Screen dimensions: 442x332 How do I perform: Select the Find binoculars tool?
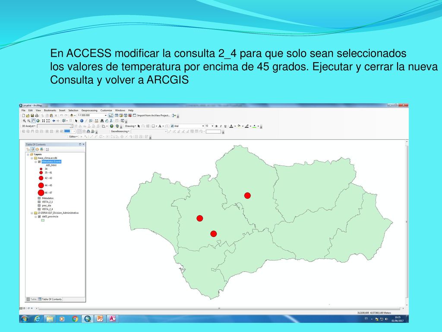(x=102, y=121)
